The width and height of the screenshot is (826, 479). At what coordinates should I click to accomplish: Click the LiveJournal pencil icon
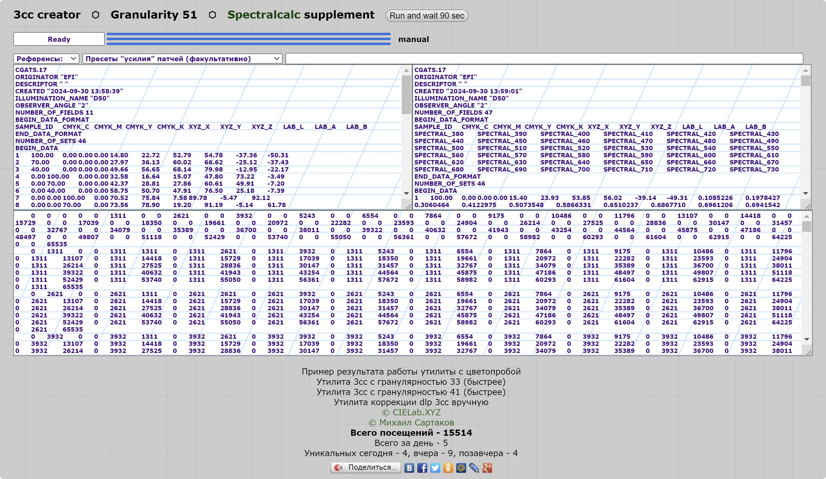[474, 468]
